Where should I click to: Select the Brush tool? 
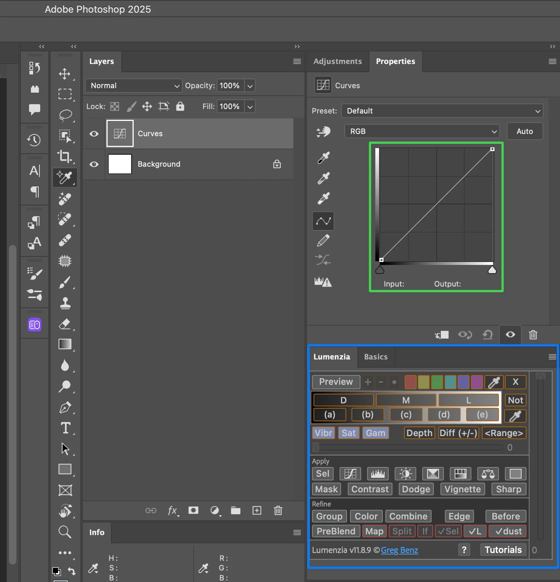pos(65,282)
